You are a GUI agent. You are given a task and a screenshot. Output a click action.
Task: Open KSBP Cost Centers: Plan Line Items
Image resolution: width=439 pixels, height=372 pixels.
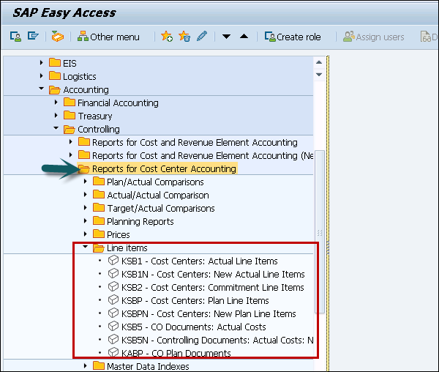[195, 300]
